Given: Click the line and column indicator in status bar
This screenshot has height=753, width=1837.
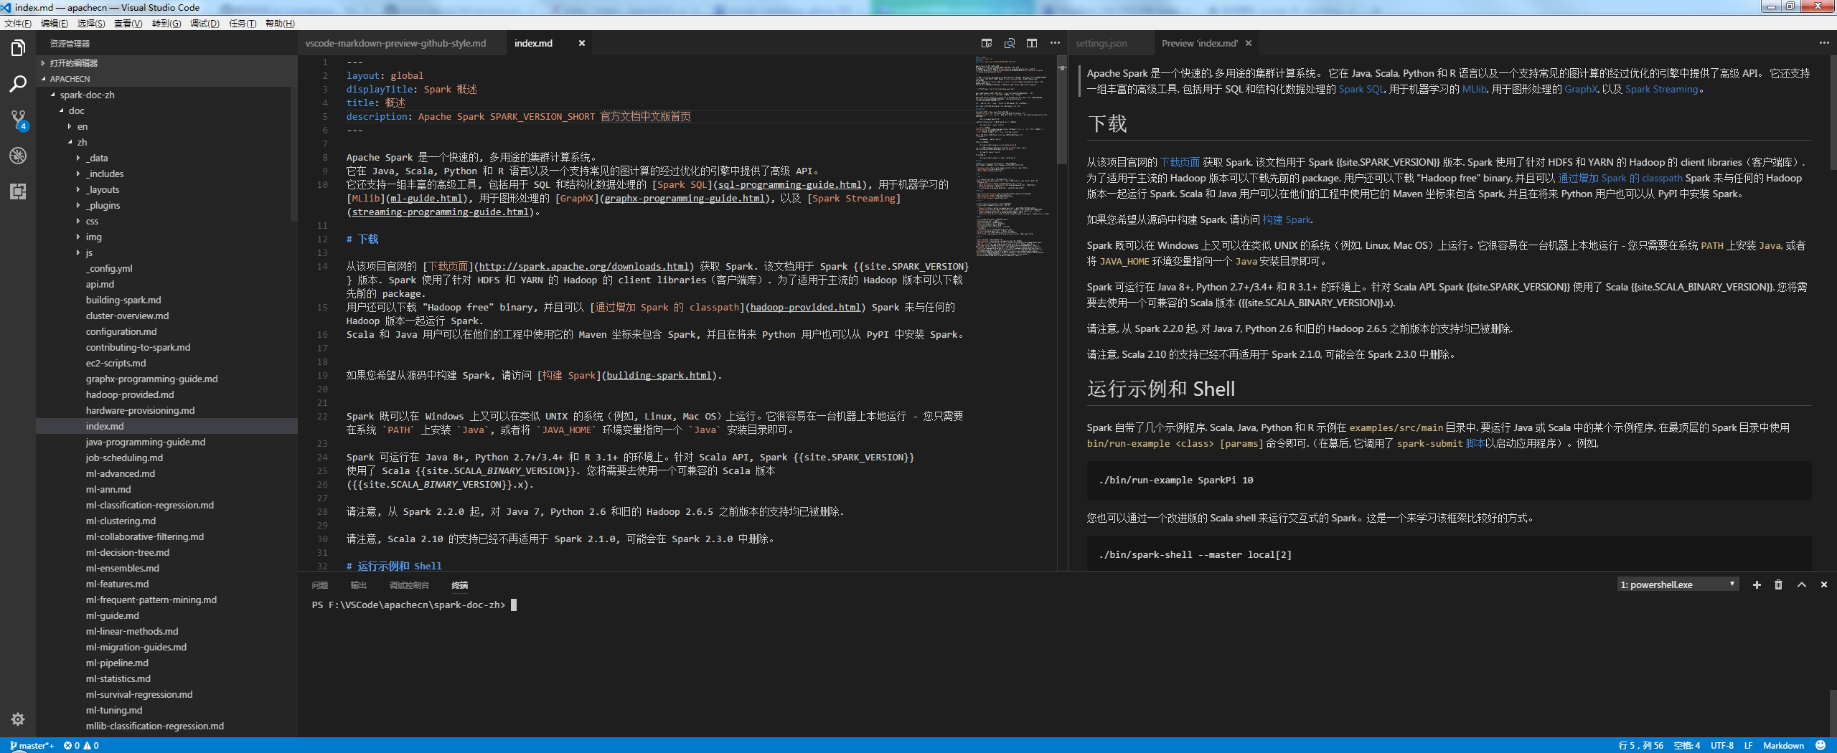Looking at the screenshot, I should [1640, 746].
